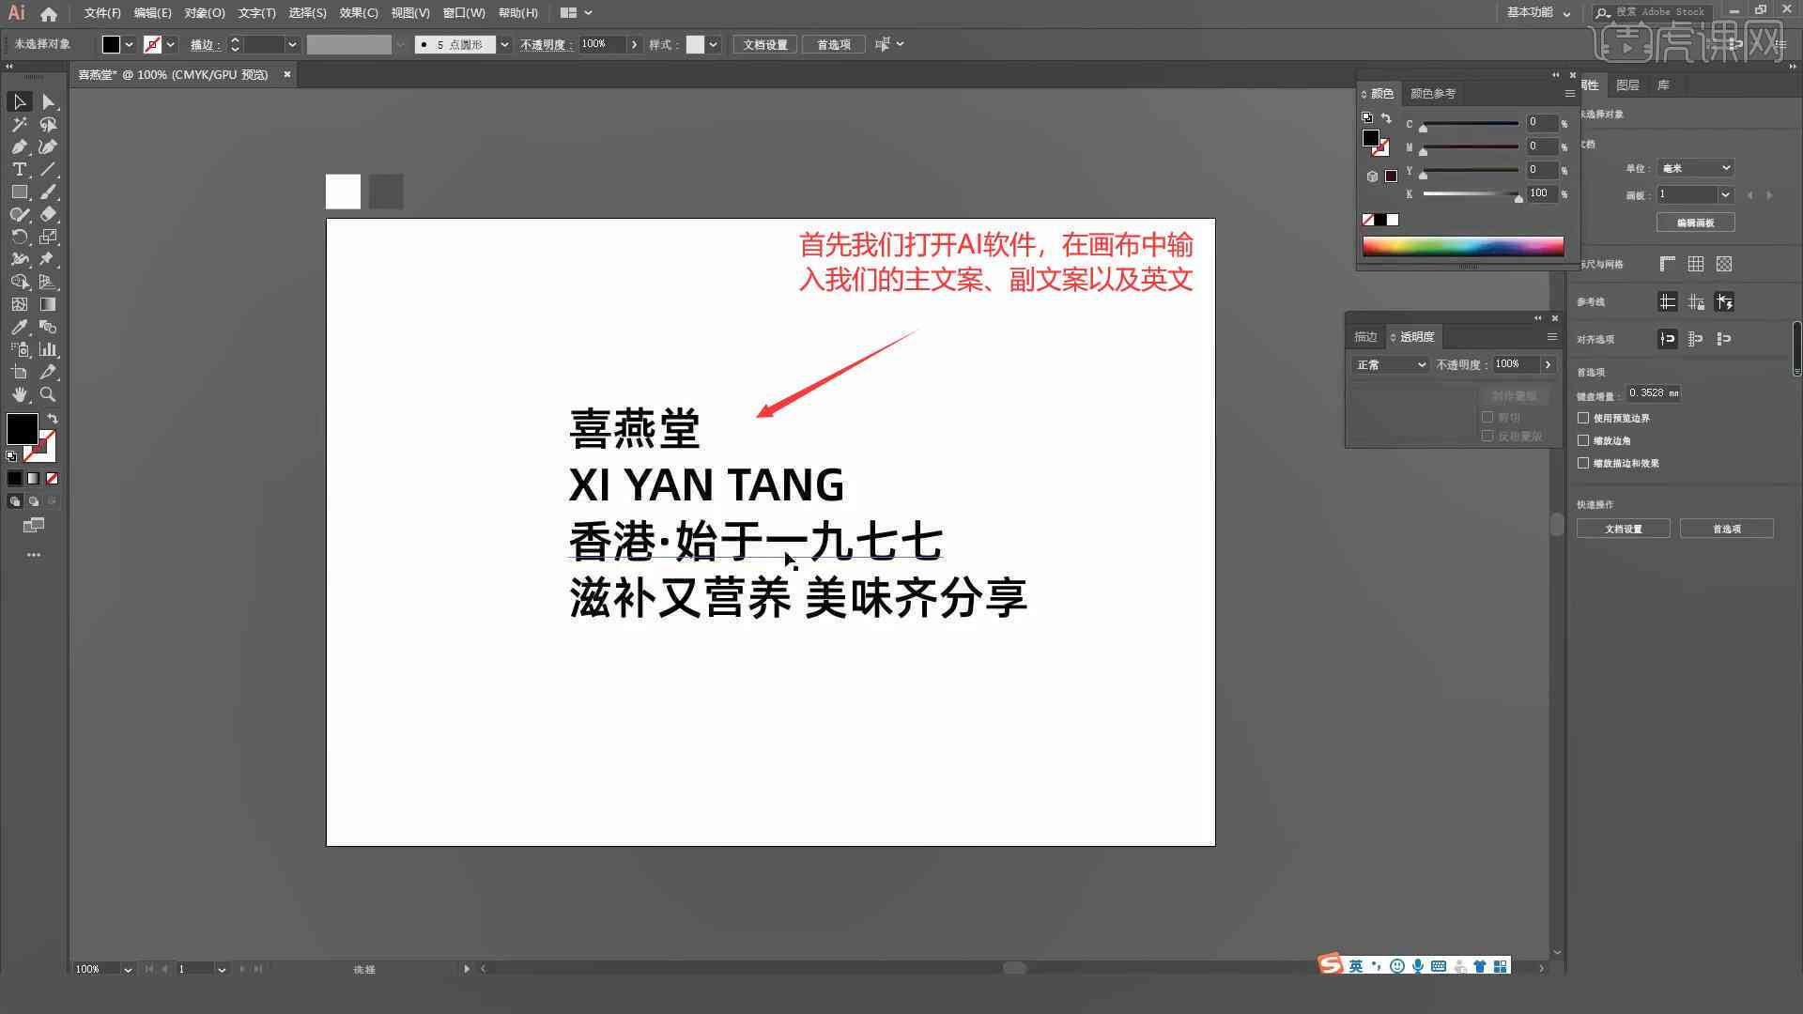The height and width of the screenshot is (1014, 1803).
Task: Open 效果(C) menu in menu bar
Action: 354,12
